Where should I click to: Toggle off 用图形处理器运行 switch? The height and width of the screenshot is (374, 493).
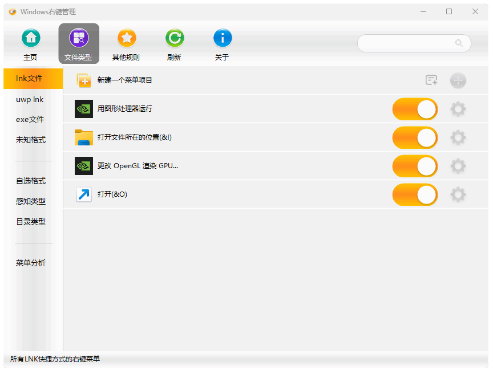(415, 109)
